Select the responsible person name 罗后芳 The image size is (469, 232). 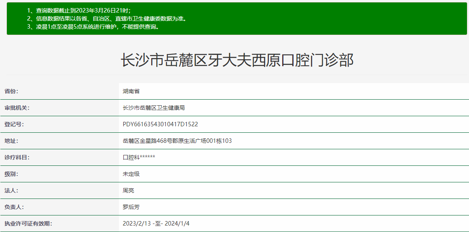[131, 207]
